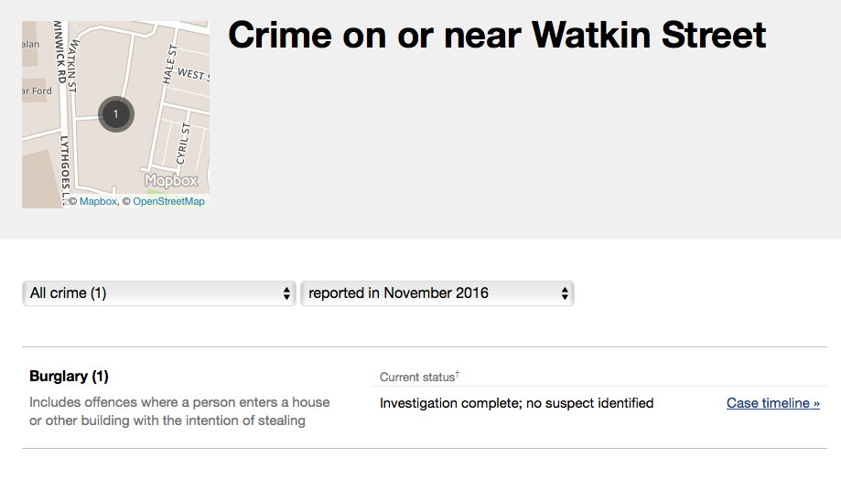Click the crime cluster marker on map
Image resolution: width=841 pixels, height=479 pixels.
pyautogui.click(x=115, y=113)
